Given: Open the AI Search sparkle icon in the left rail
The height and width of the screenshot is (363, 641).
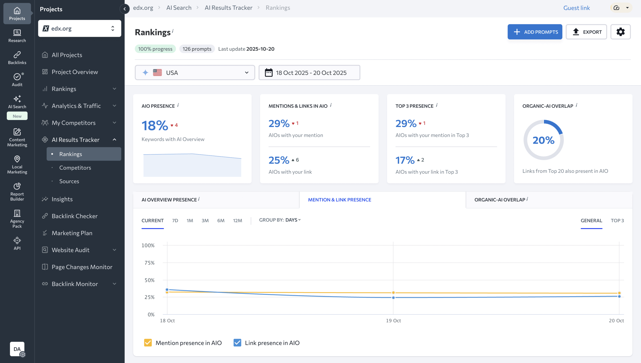Looking at the screenshot, I should [x=17, y=99].
